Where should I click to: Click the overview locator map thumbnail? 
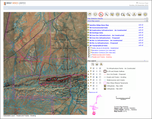point(96,105)
